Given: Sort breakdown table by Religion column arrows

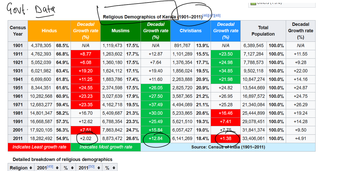Looking at the screenshot, I should point(31,168).
